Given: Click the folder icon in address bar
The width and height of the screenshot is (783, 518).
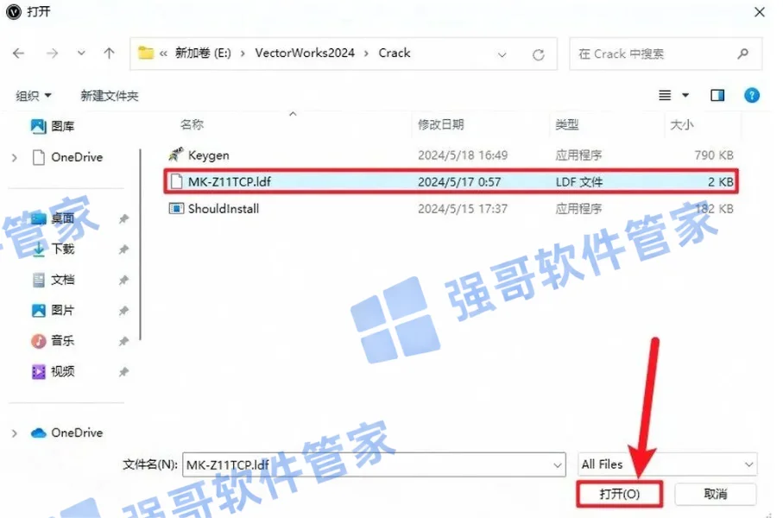Looking at the screenshot, I should [x=146, y=53].
